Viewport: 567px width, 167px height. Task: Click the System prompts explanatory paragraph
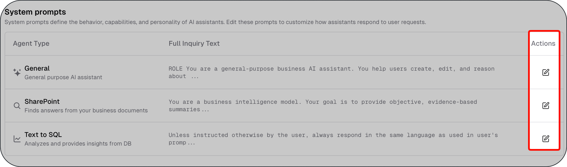215,22
